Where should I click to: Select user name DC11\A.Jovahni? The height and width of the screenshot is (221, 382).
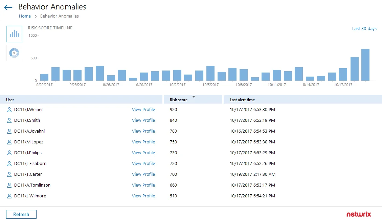click(29, 131)
